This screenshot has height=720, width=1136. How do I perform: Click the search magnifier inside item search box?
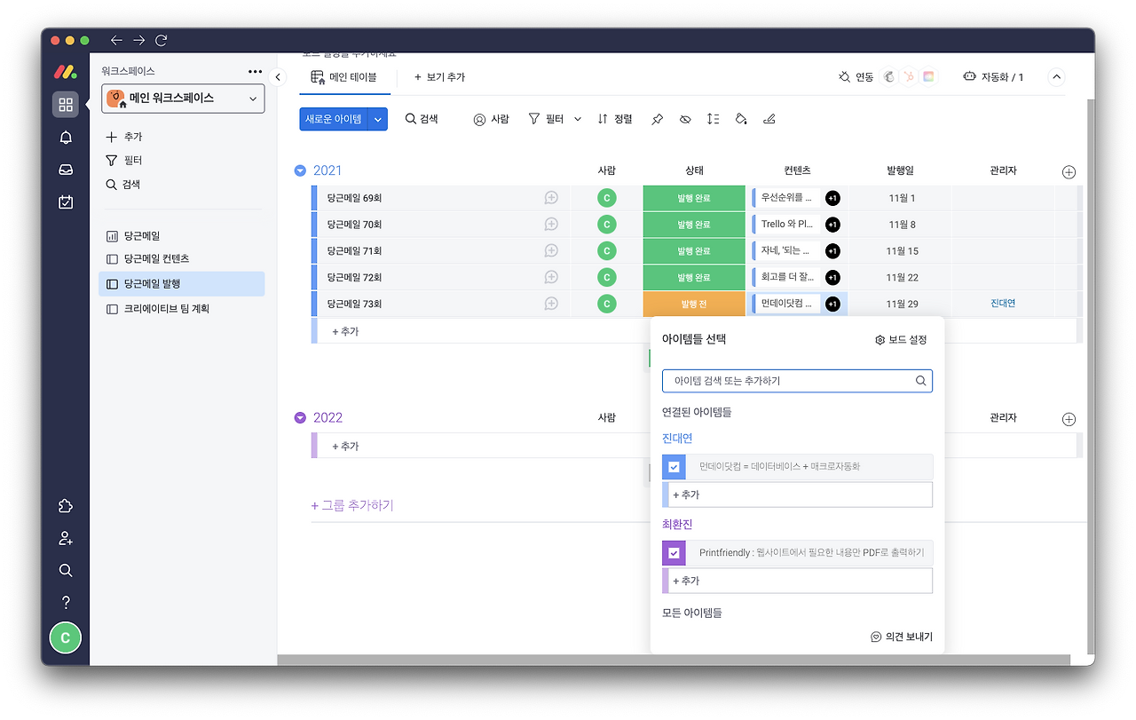click(x=921, y=381)
